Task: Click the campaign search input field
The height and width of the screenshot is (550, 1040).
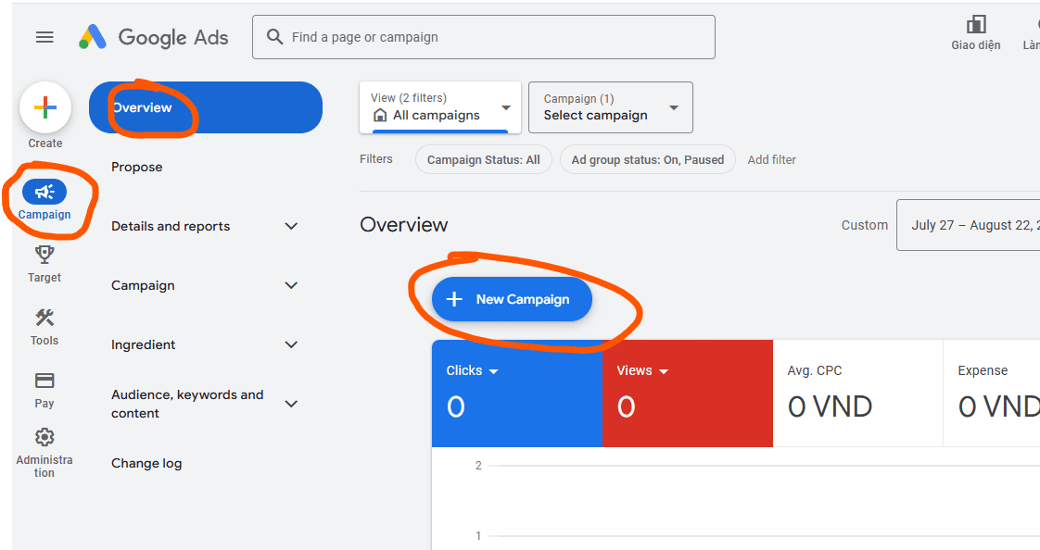Action: (x=484, y=37)
